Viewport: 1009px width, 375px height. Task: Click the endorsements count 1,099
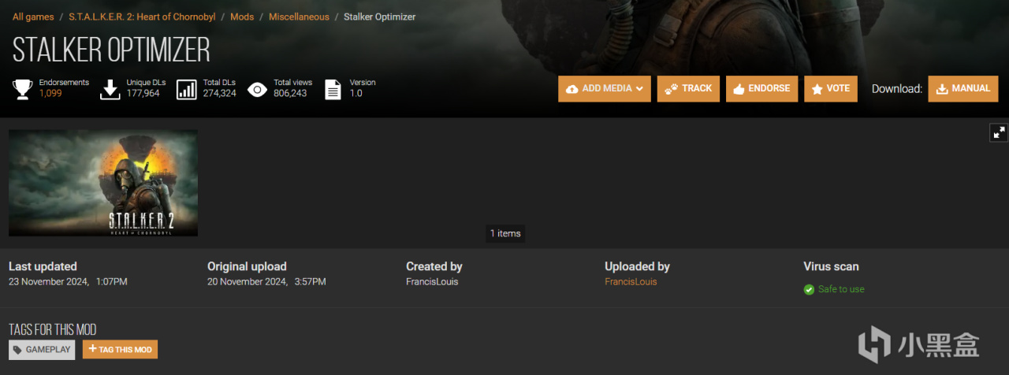(x=50, y=94)
